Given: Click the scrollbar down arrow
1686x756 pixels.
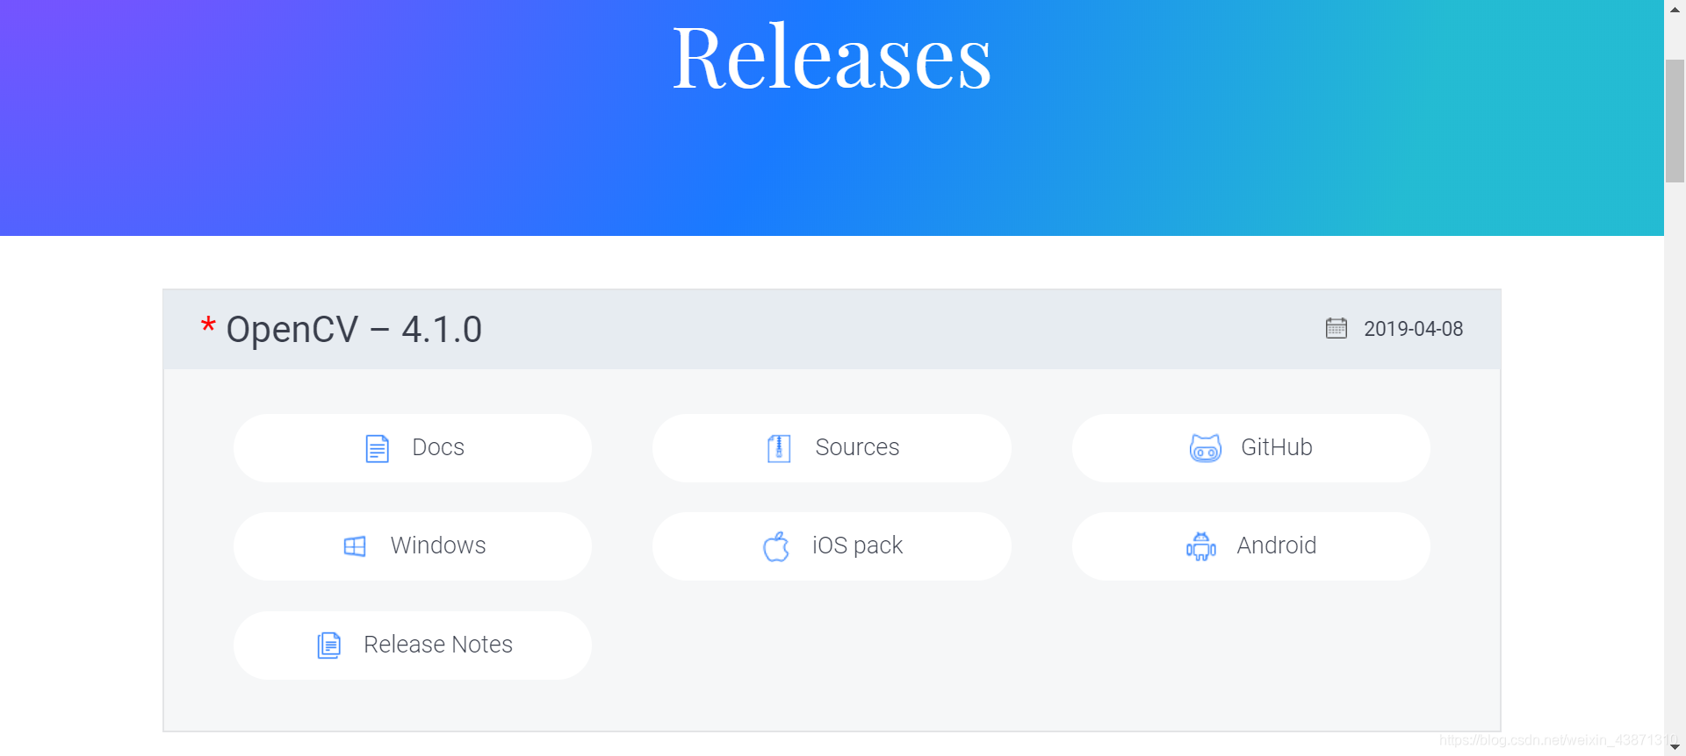Looking at the screenshot, I should [1675, 746].
